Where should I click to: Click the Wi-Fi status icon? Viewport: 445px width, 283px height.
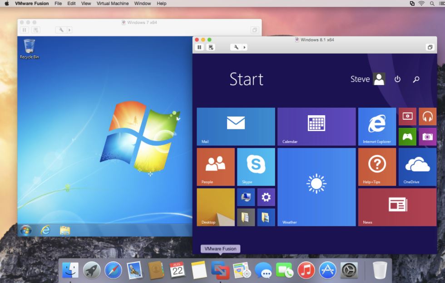click(x=421, y=4)
